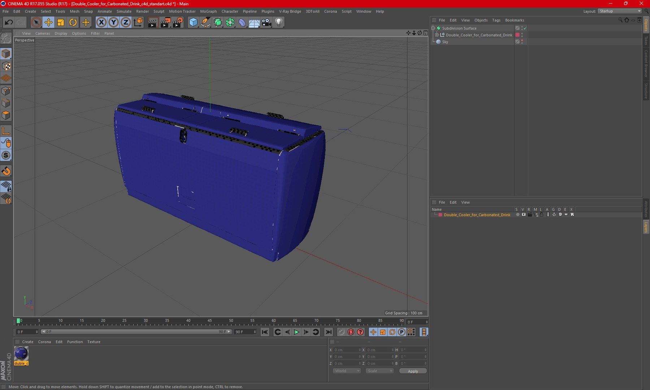Open the MoGraph menu

click(x=208, y=11)
